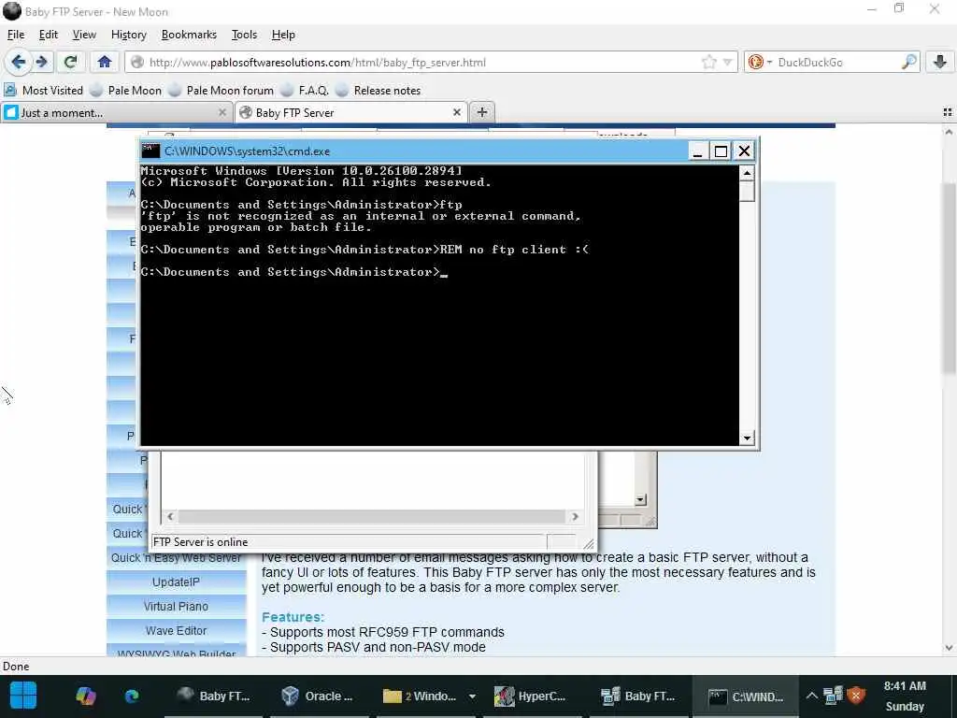Image resolution: width=957 pixels, height=718 pixels.
Task: Open the Pale Moon bookmark
Action: 126,91
